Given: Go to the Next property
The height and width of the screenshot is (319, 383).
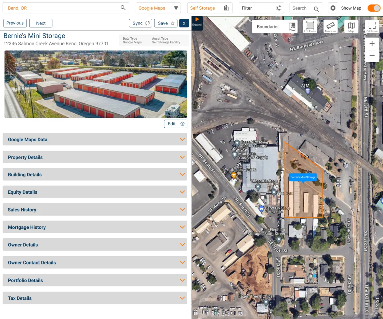Looking at the screenshot, I should point(41,23).
